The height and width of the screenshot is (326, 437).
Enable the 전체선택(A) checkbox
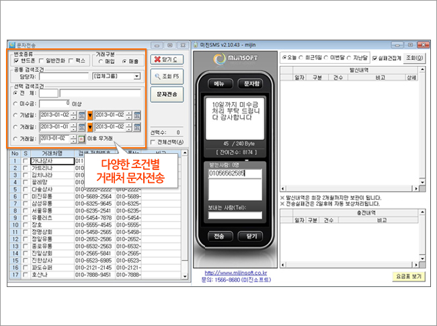153,142
